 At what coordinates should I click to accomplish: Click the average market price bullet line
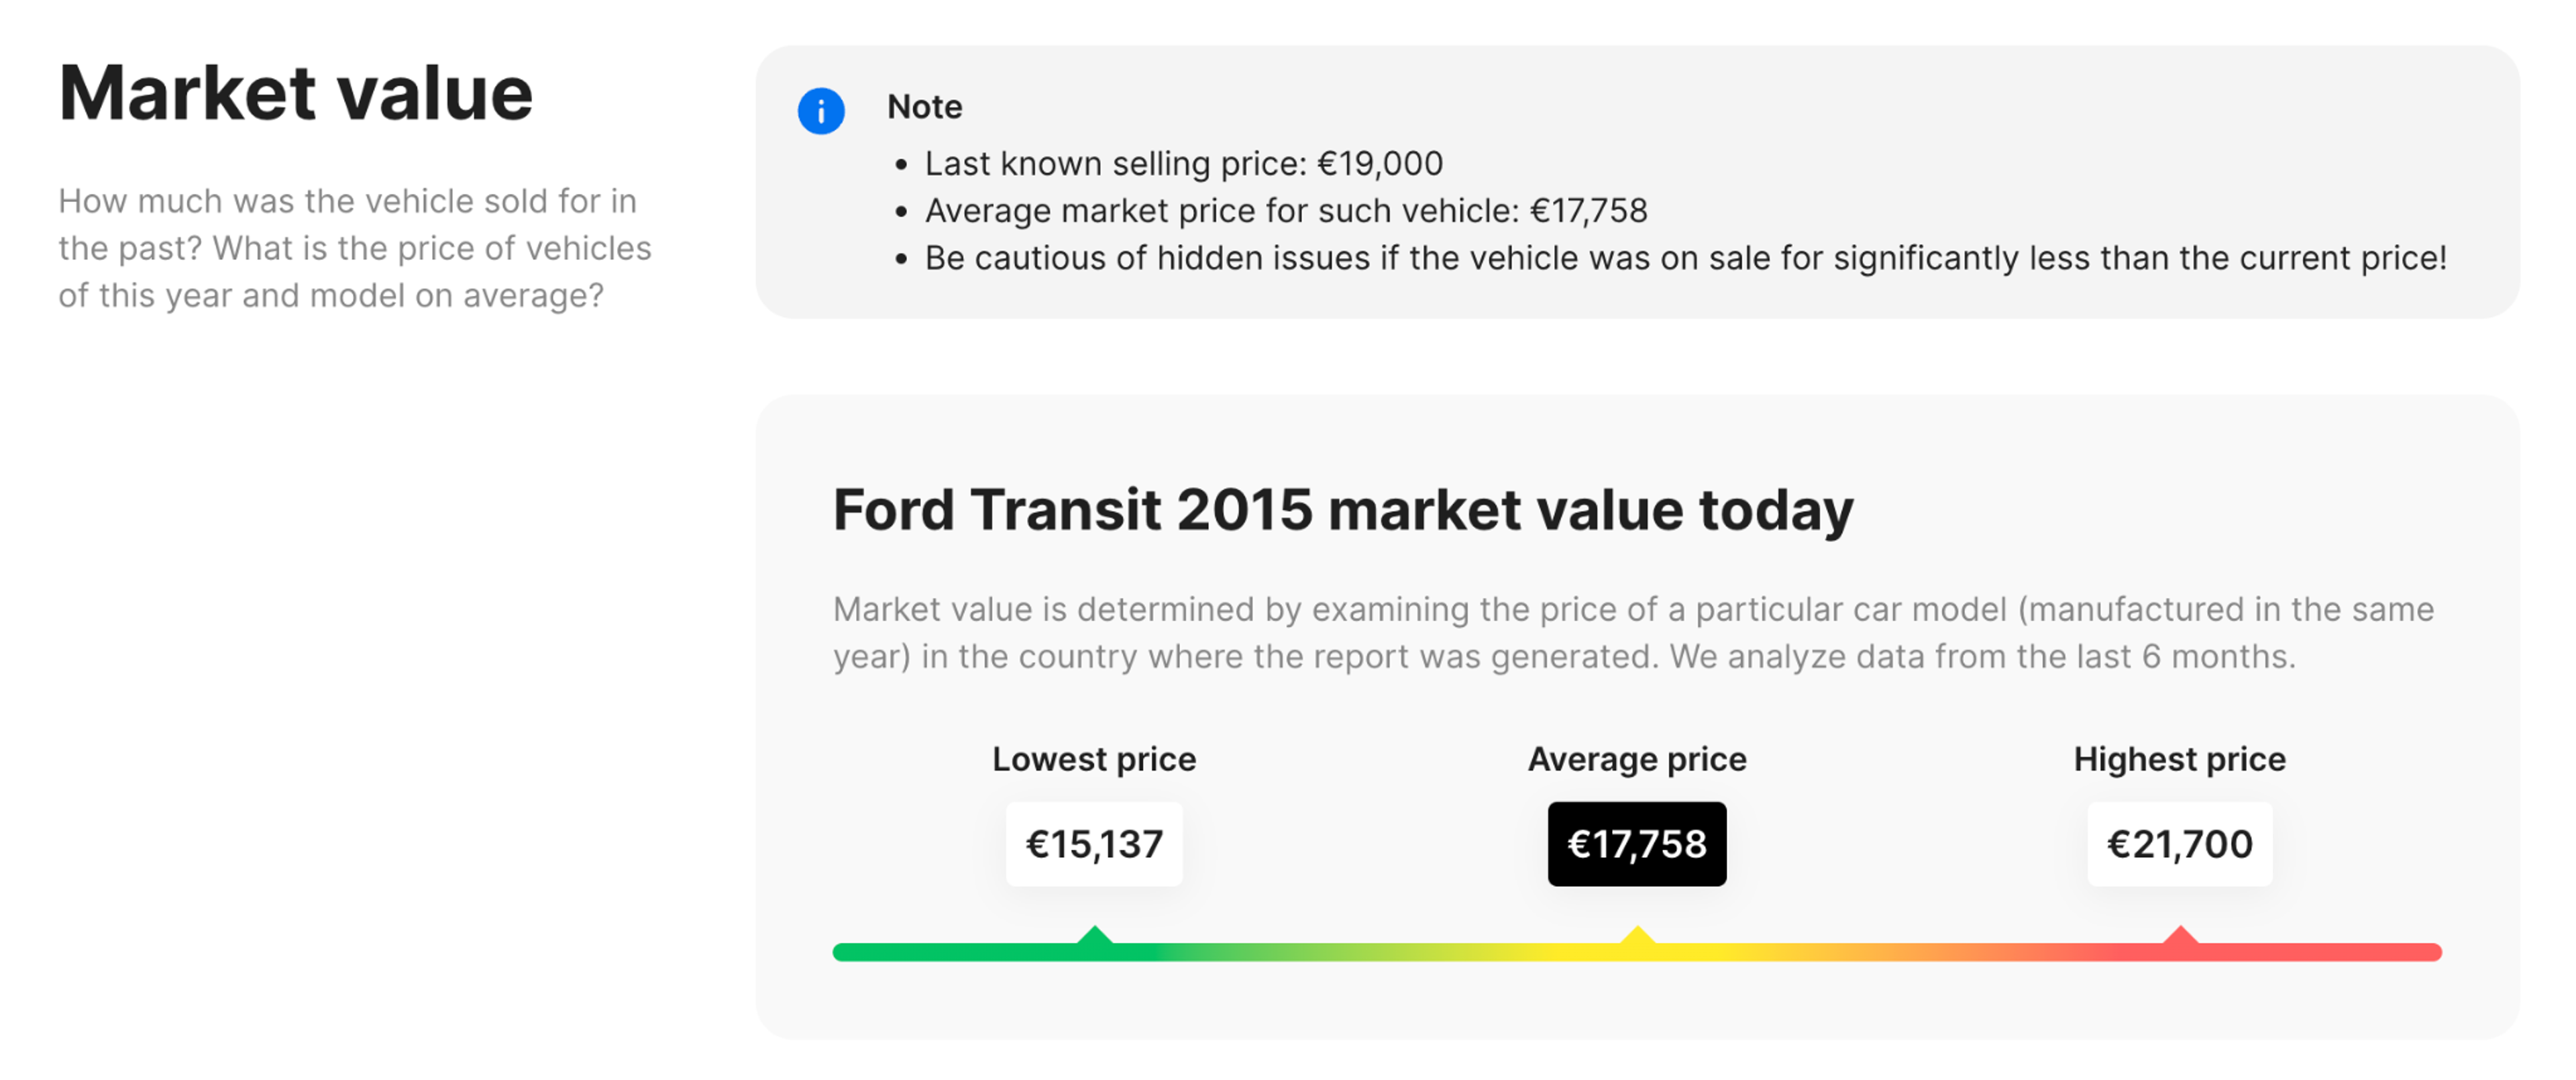[x=1285, y=210]
